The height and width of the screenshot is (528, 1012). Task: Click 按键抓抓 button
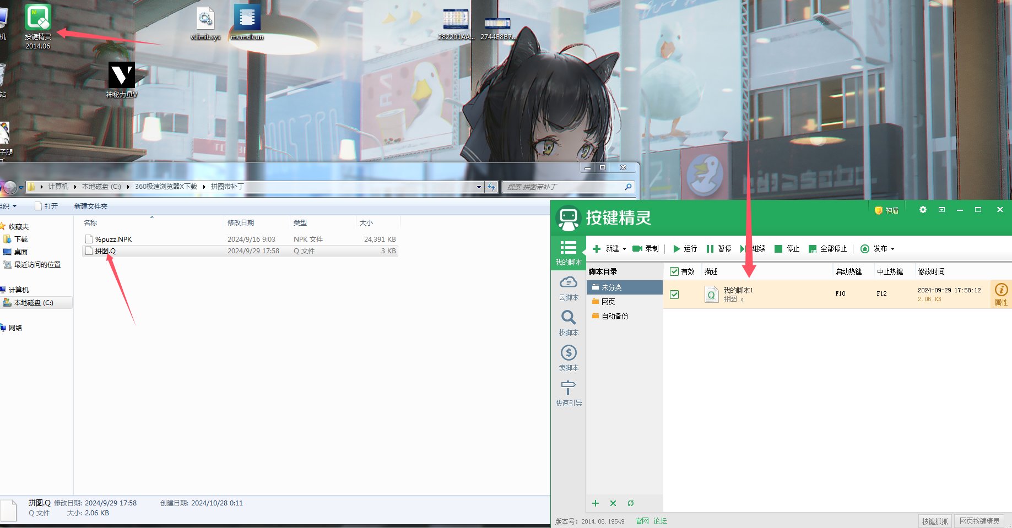point(935,521)
